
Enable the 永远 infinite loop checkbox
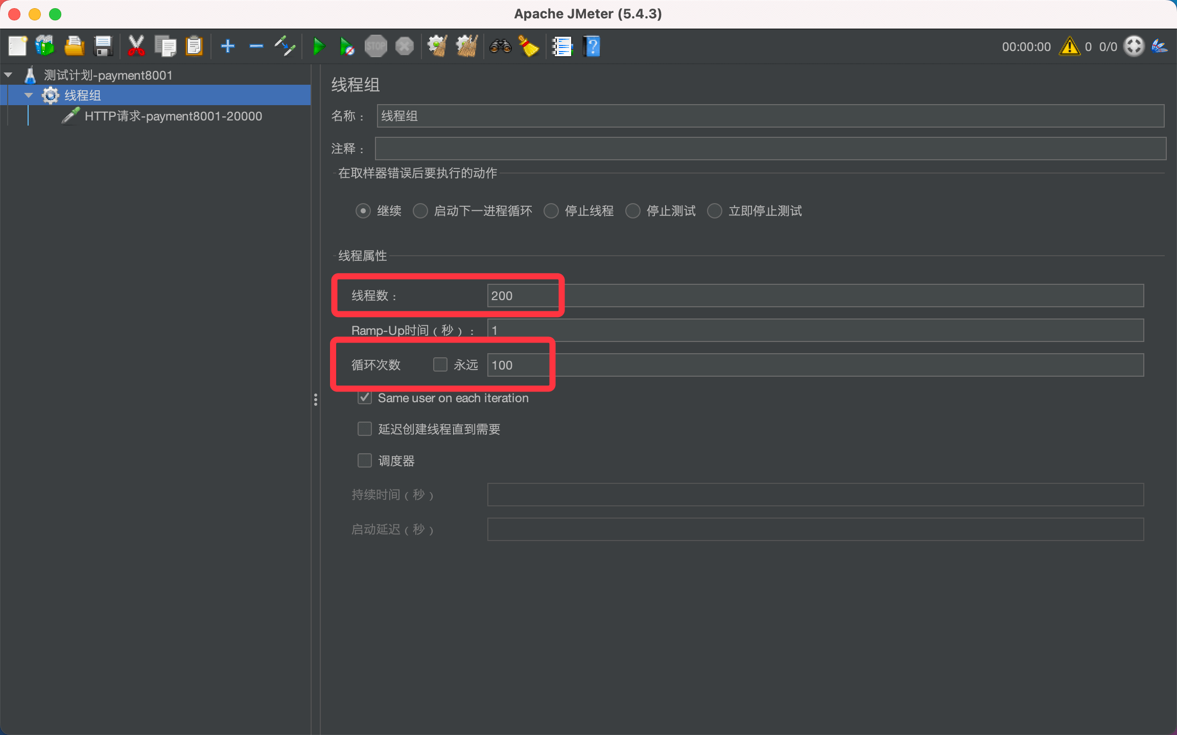440,364
